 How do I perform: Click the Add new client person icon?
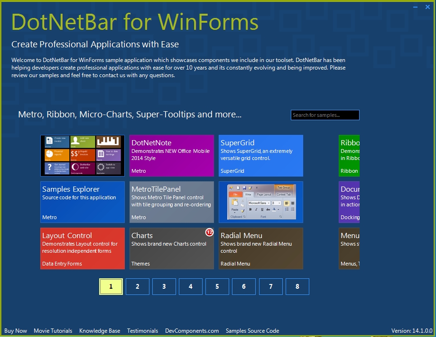75,141
